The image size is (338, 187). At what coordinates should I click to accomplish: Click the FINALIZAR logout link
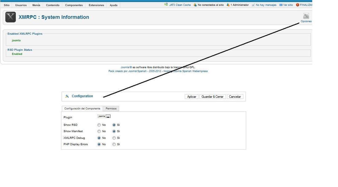(306, 5)
